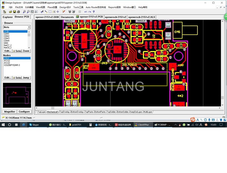Click the Open document folder icon
The height and width of the screenshot is (173, 227).
pos(10,12)
